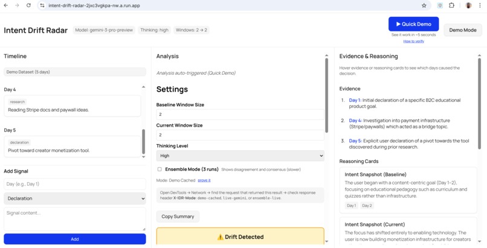Go back with browser back arrow
487x248 pixels.
(5, 5)
